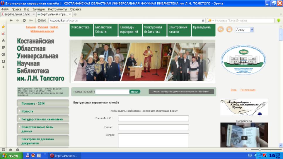Open the downloads panel in sidebar
This screenshot has height=159, width=283.
click(x=3, y=61)
